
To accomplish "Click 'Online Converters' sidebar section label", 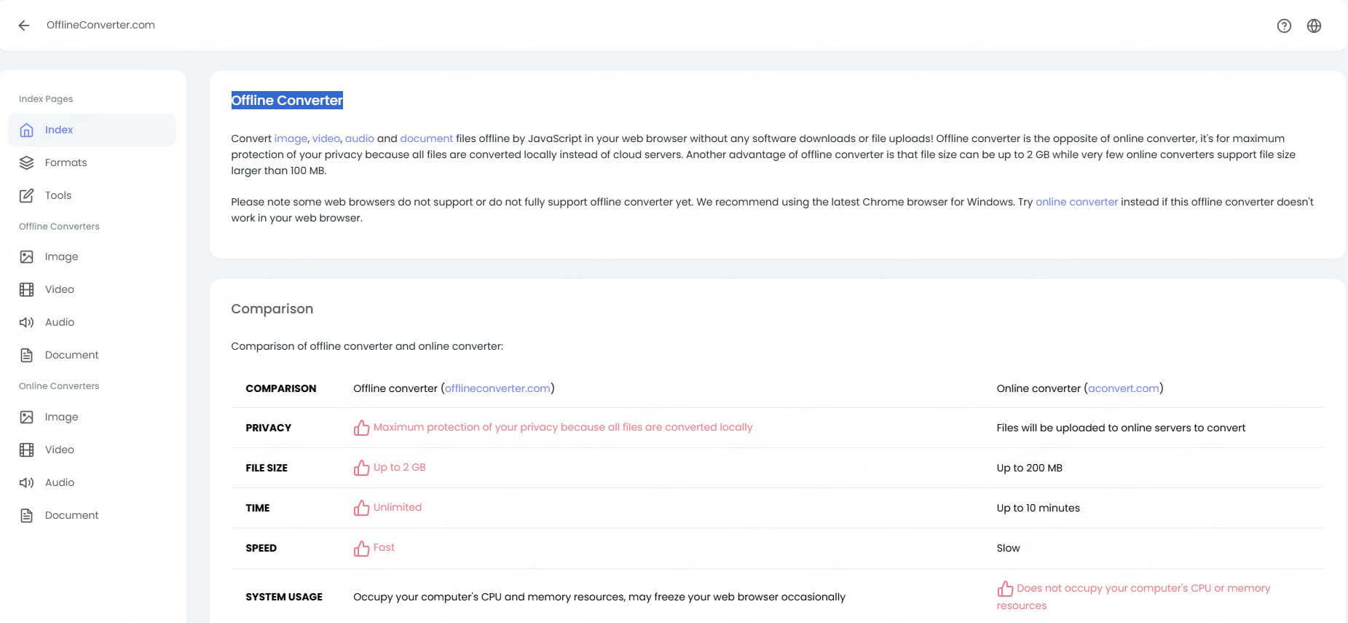I will point(59,386).
